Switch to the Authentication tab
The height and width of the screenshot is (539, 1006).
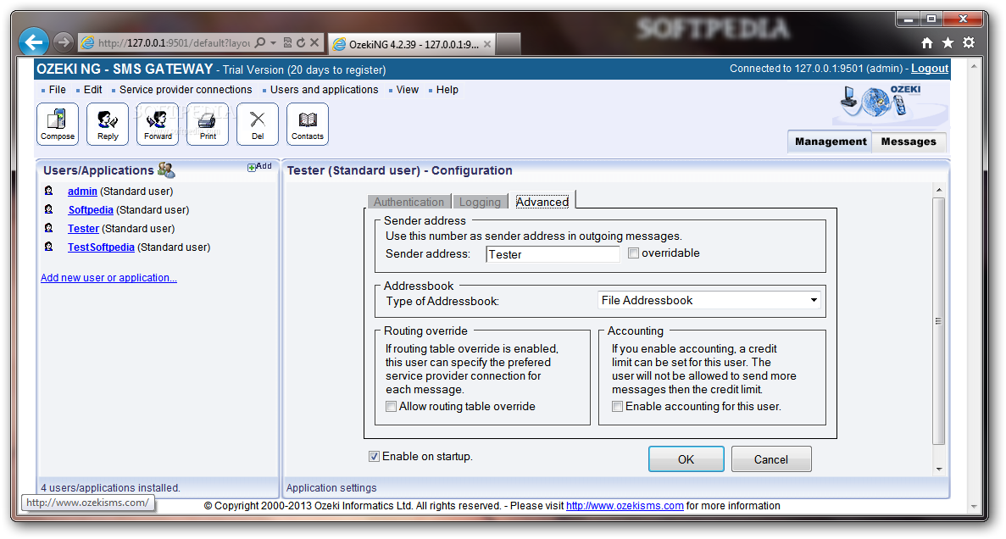(x=409, y=202)
